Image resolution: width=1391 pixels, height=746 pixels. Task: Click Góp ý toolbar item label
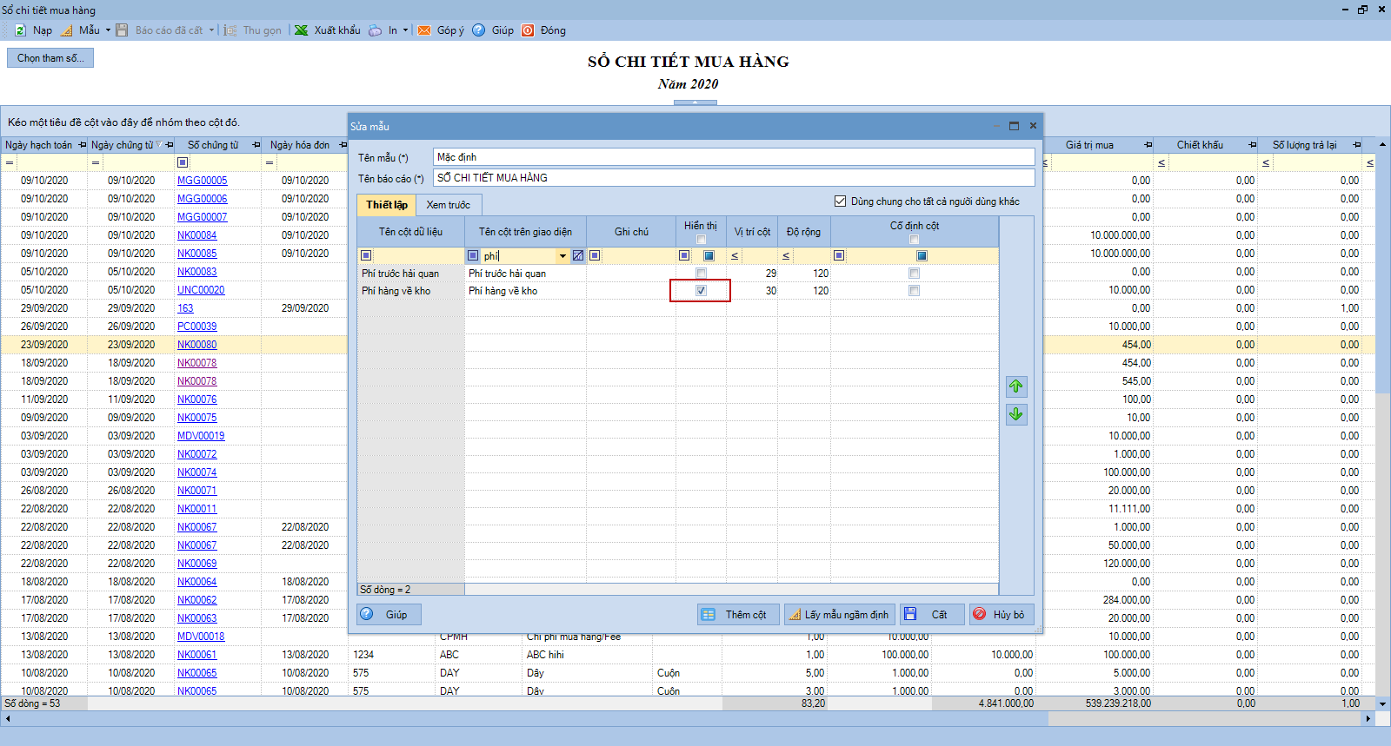(x=450, y=30)
